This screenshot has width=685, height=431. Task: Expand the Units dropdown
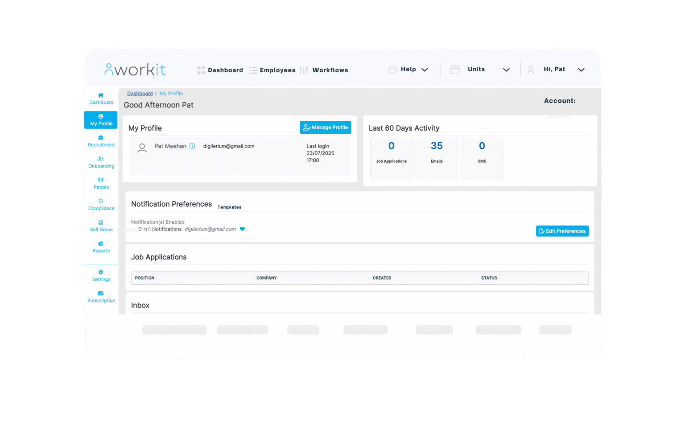pyautogui.click(x=506, y=70)
